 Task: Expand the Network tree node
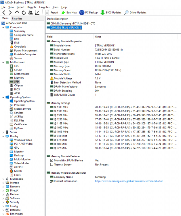coord(3,187)
